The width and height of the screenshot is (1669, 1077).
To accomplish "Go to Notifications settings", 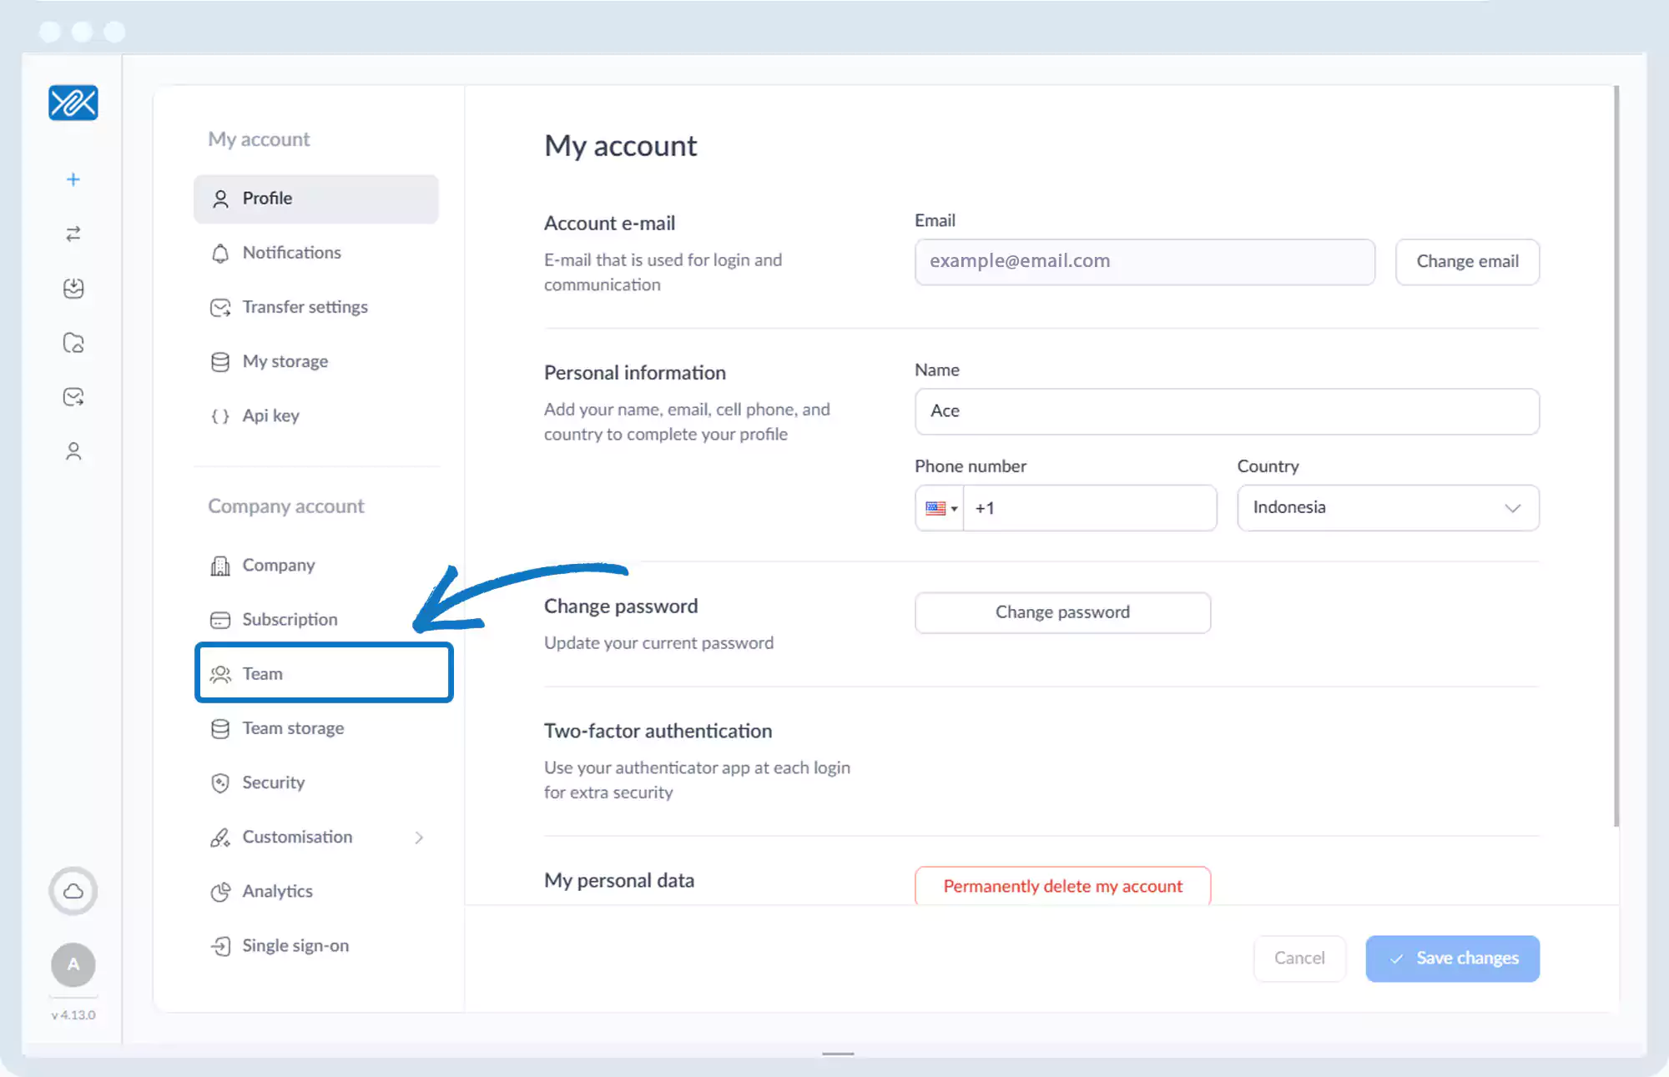I will [291, 253].
